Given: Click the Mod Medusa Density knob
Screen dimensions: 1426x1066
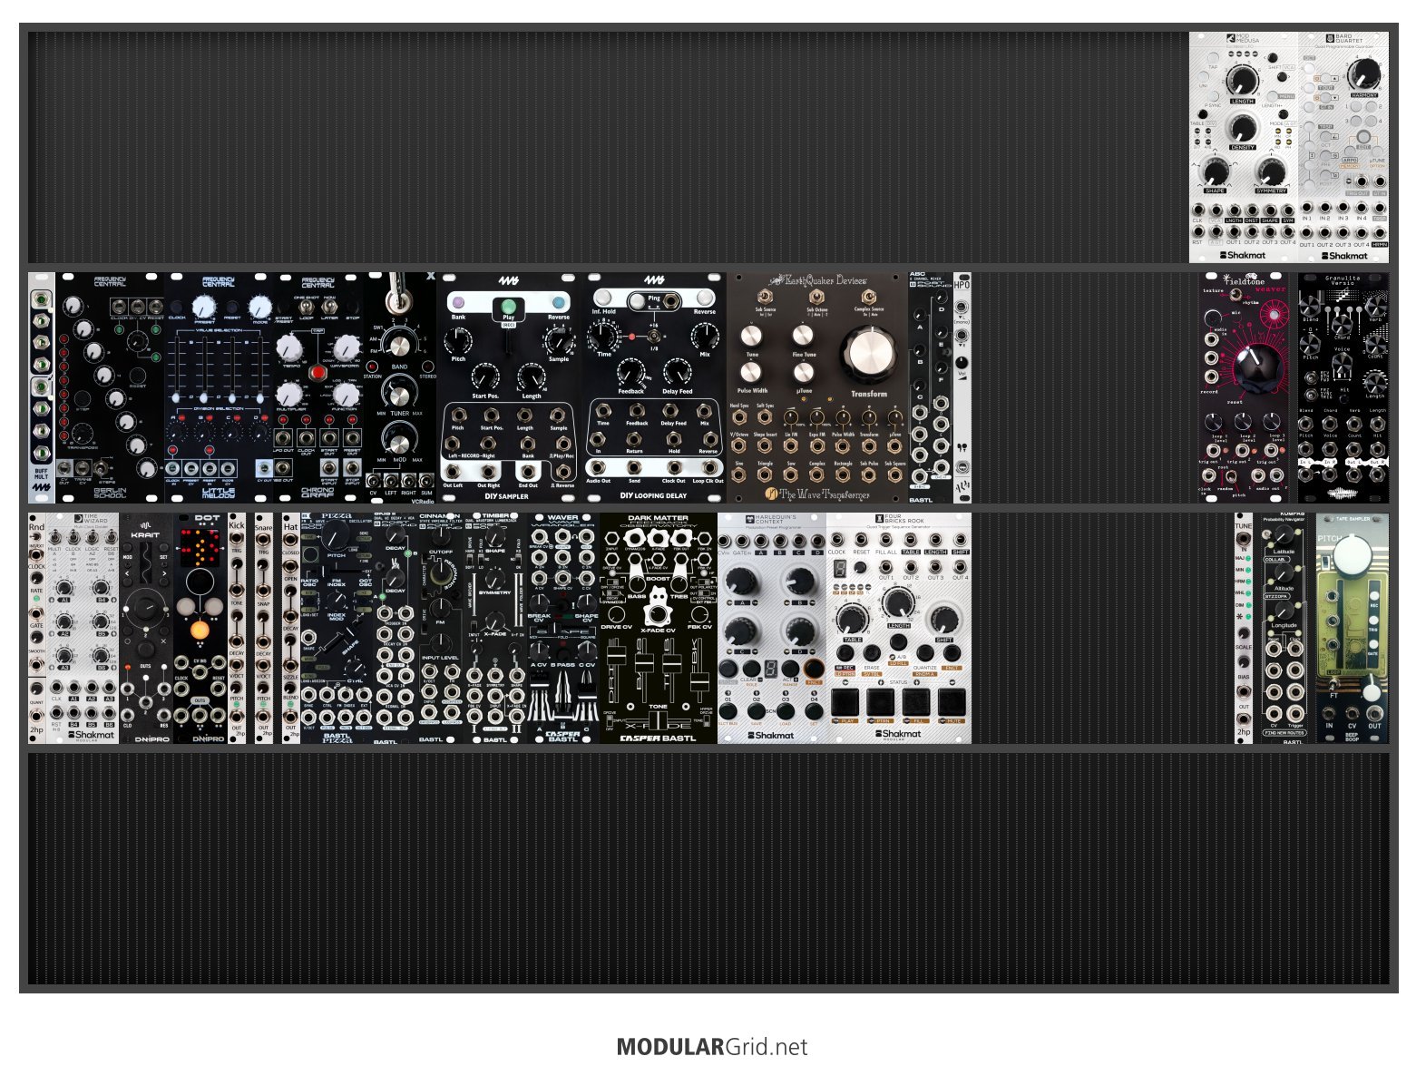Looking at the screenshot, I should (x=1242, y=128).
